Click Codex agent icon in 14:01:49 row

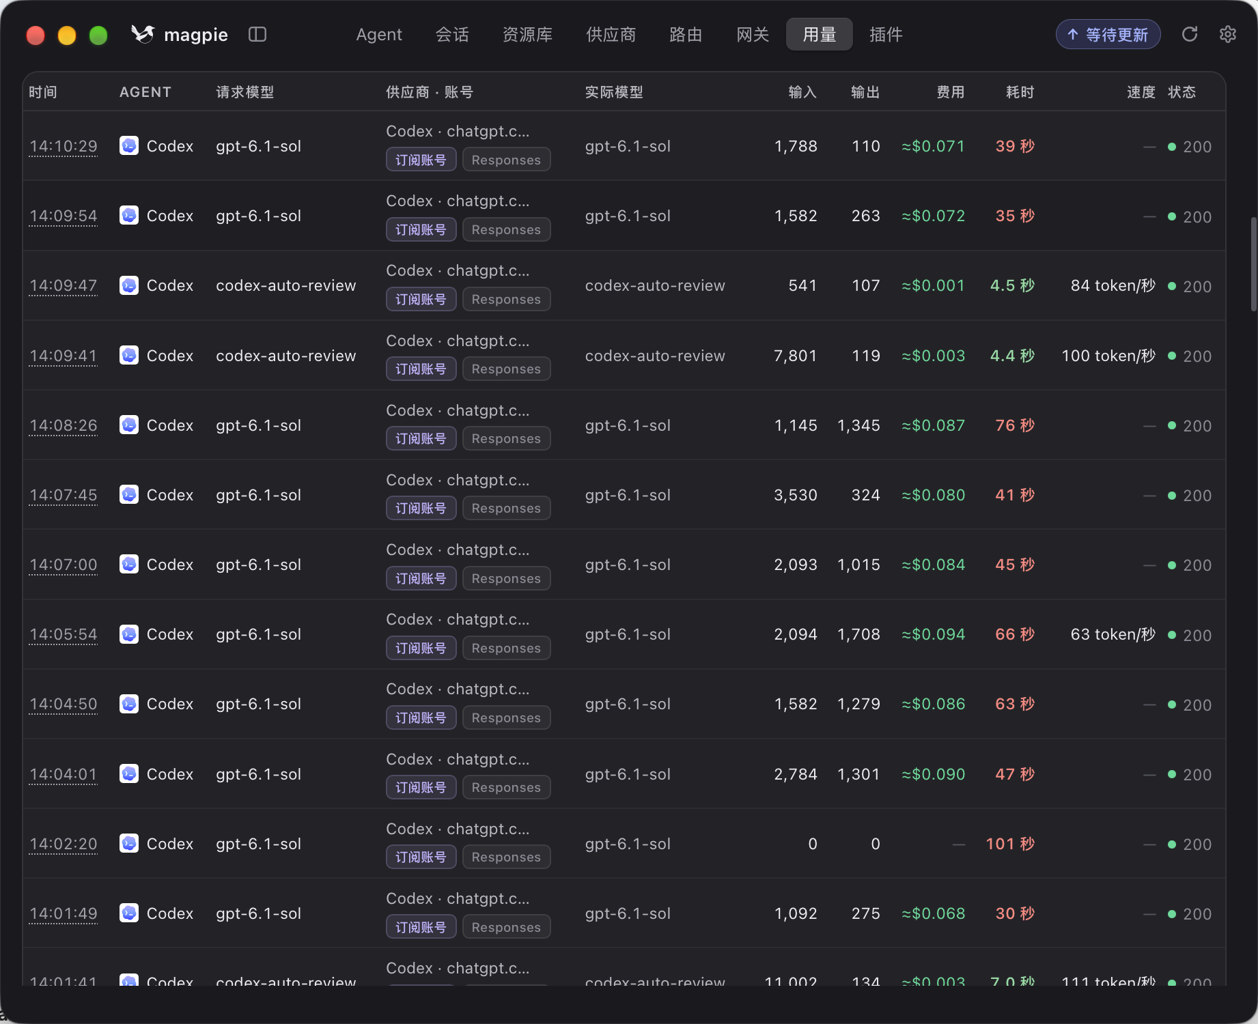[x=129, y=913]
